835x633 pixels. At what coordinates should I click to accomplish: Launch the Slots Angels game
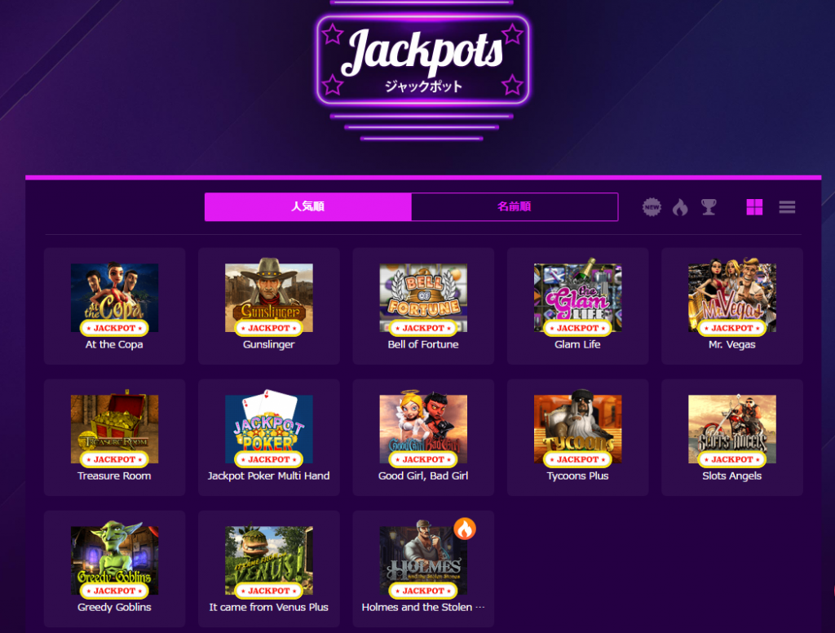(x=732, y=437)
